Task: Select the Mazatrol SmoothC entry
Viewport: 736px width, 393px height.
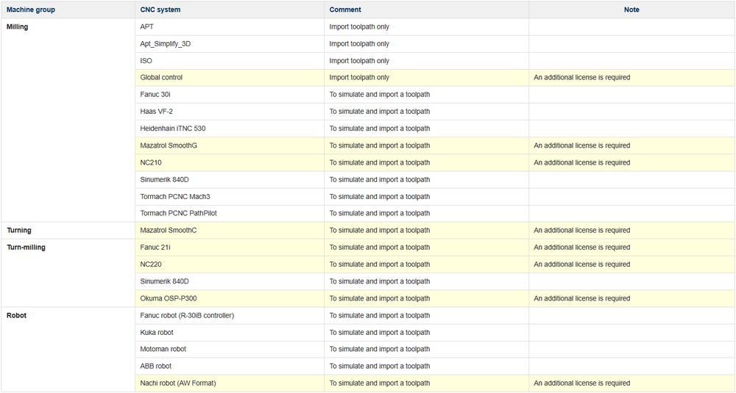Action: coord(169,231)
